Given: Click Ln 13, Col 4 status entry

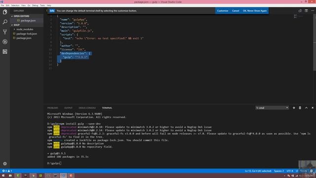Looking at the screenshot, I should coord(258,171).
